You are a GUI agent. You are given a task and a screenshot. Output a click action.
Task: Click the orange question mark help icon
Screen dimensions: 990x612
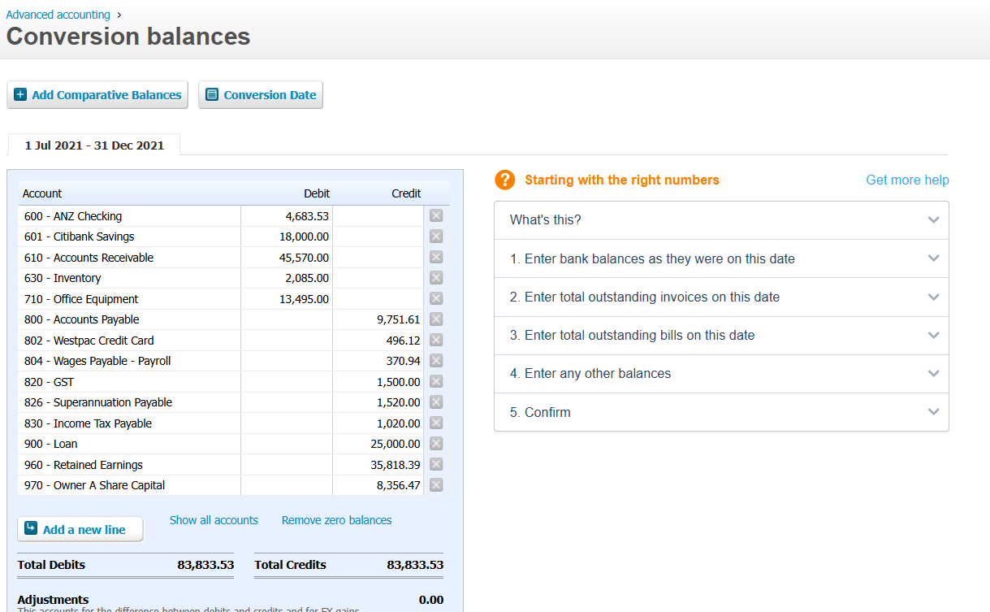coord(505,180)
